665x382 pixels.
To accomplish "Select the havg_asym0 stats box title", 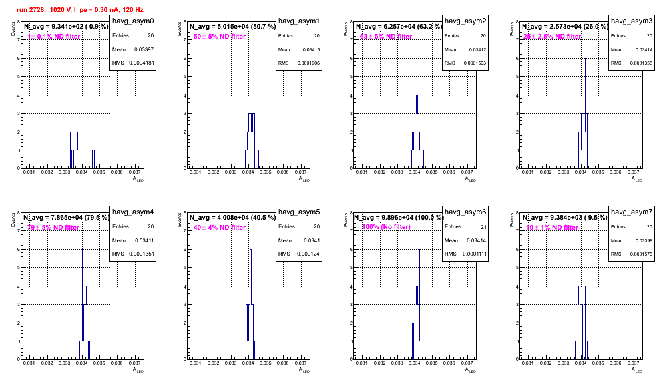I will pyautogui.click(x=133, y=21).
